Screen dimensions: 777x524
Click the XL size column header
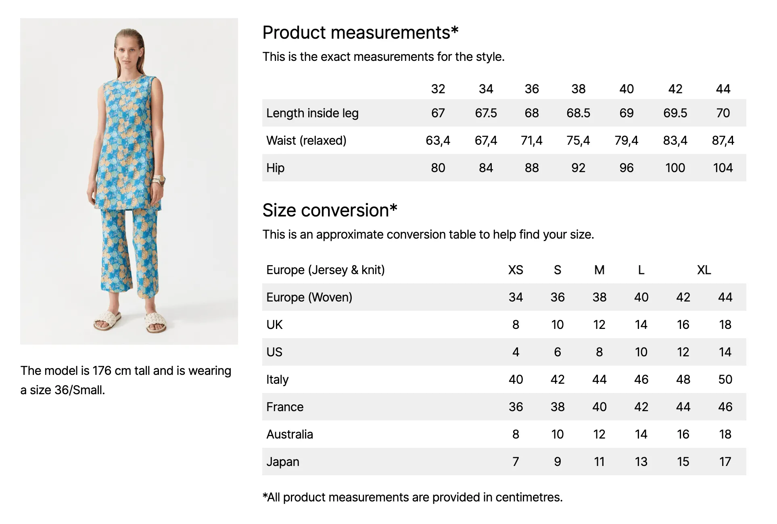[x=704, y=270]
